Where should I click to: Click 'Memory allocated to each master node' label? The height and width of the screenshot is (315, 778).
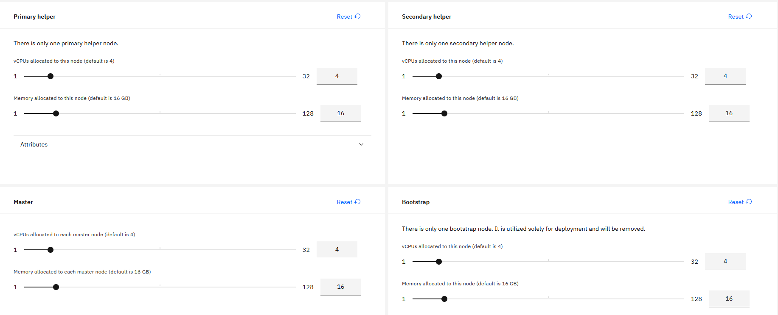[82, 272]
